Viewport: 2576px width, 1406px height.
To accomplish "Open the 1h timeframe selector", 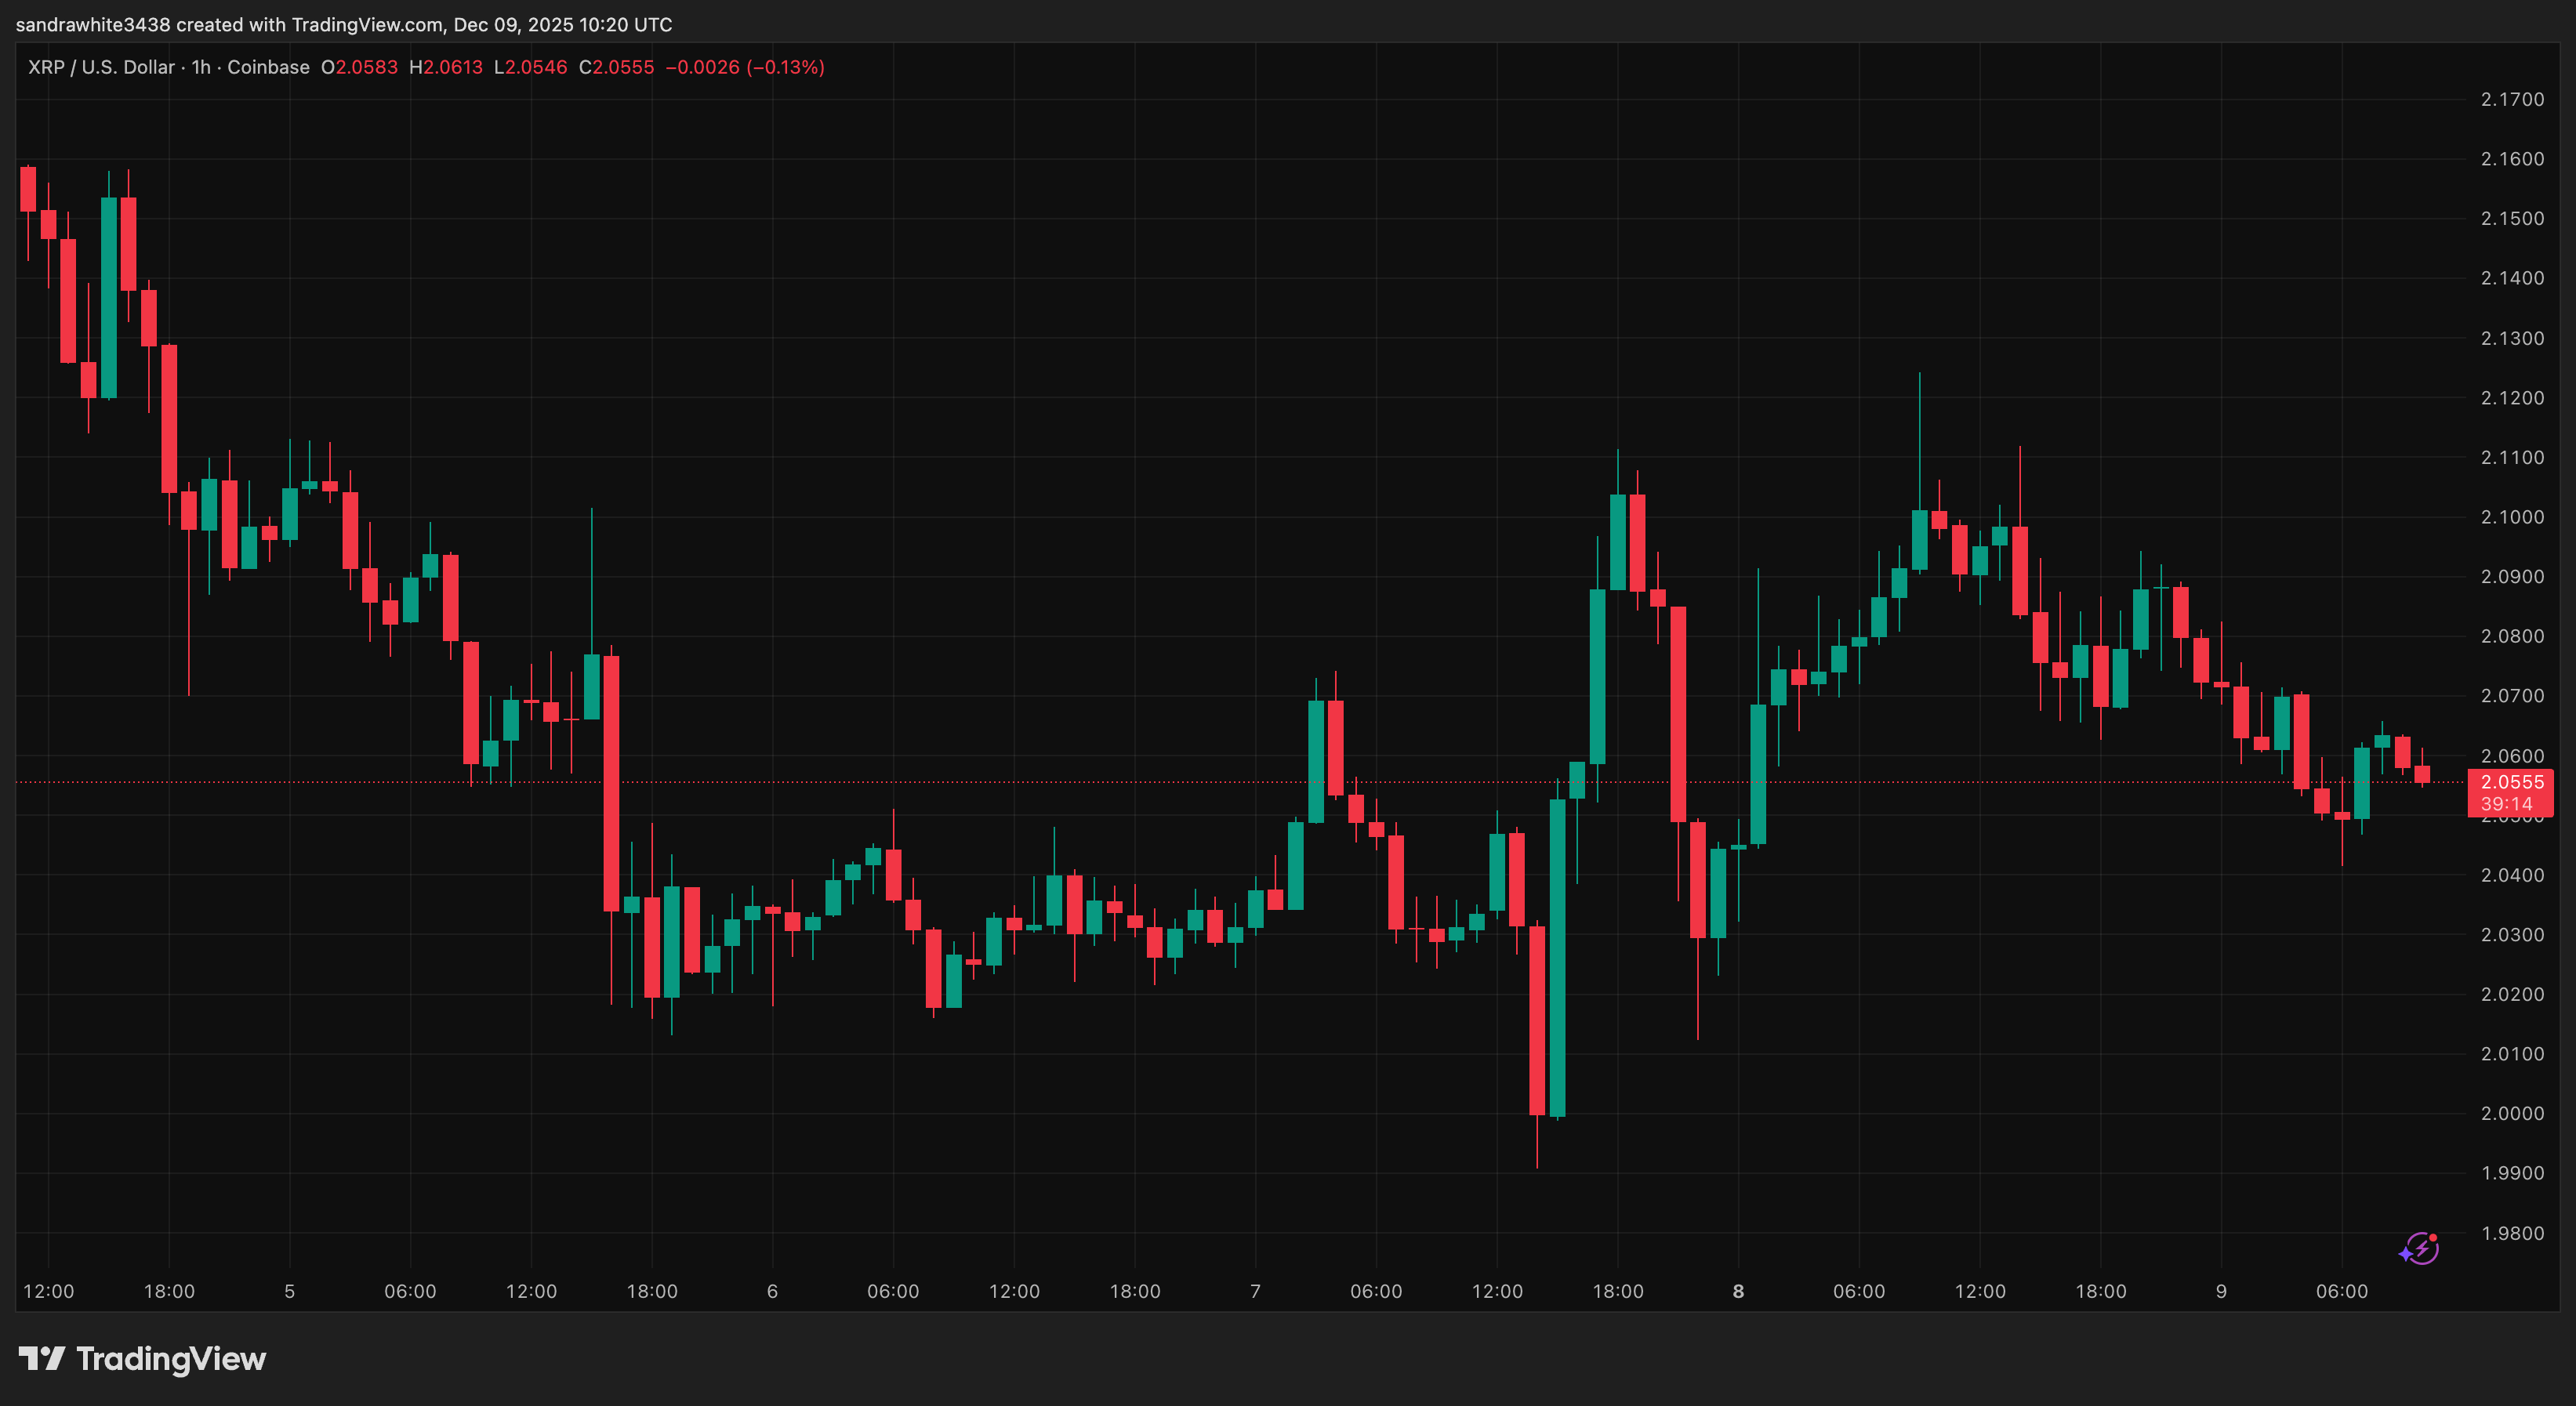I will (202, 67).
